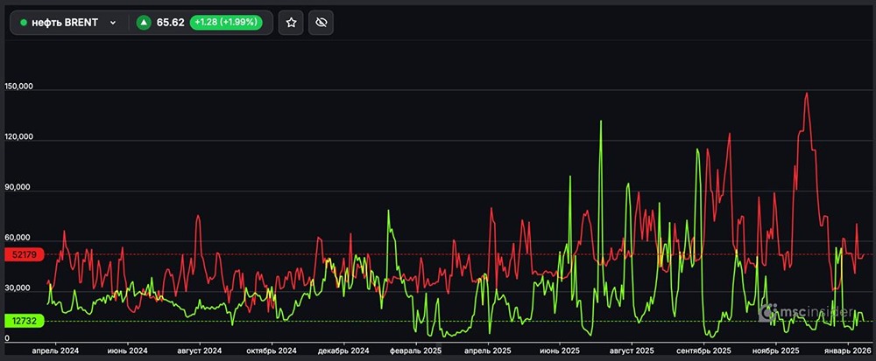Viewport: 876px width, 361px height.
Task: Click the star favorite icon
Action: [291, 23]
